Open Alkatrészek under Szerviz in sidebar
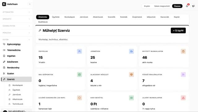 (17, 99)
